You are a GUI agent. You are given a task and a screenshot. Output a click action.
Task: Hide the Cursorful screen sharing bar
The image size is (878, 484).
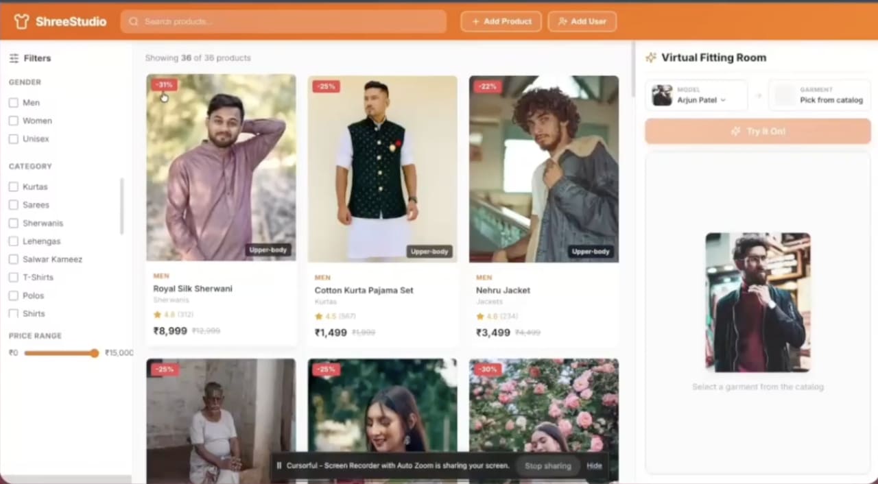tap(594, 465)
